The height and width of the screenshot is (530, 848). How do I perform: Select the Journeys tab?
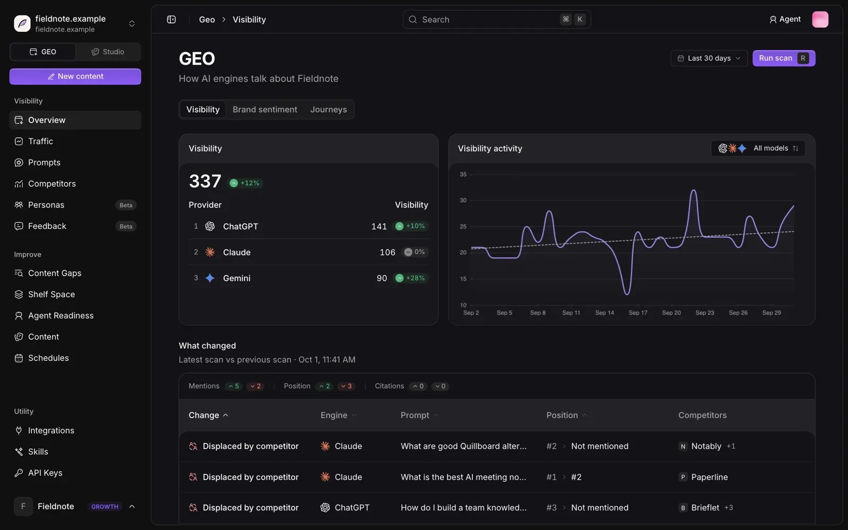pos(329,110)
